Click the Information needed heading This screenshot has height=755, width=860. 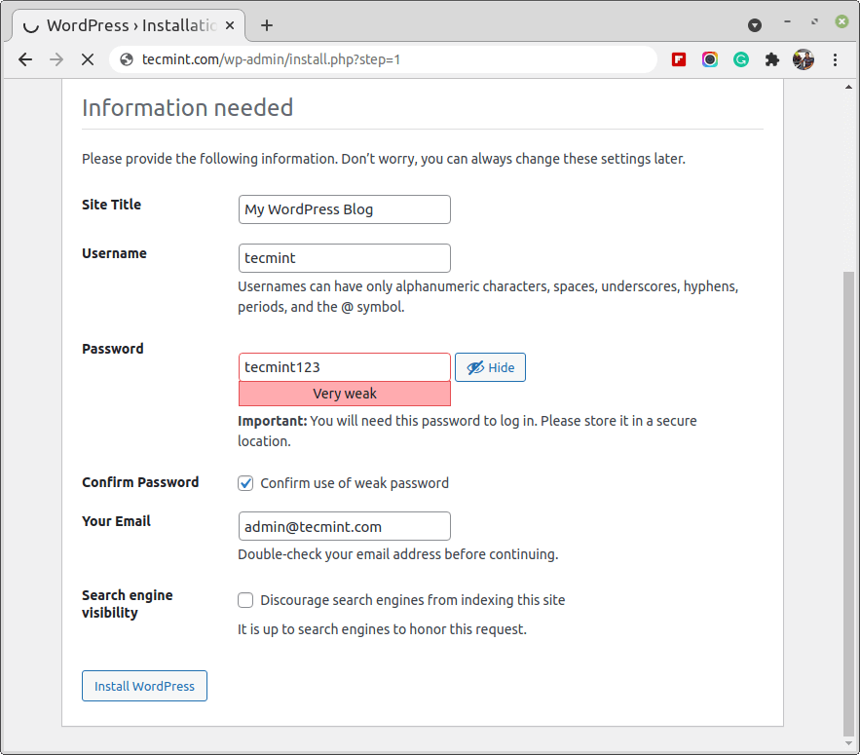188,107
